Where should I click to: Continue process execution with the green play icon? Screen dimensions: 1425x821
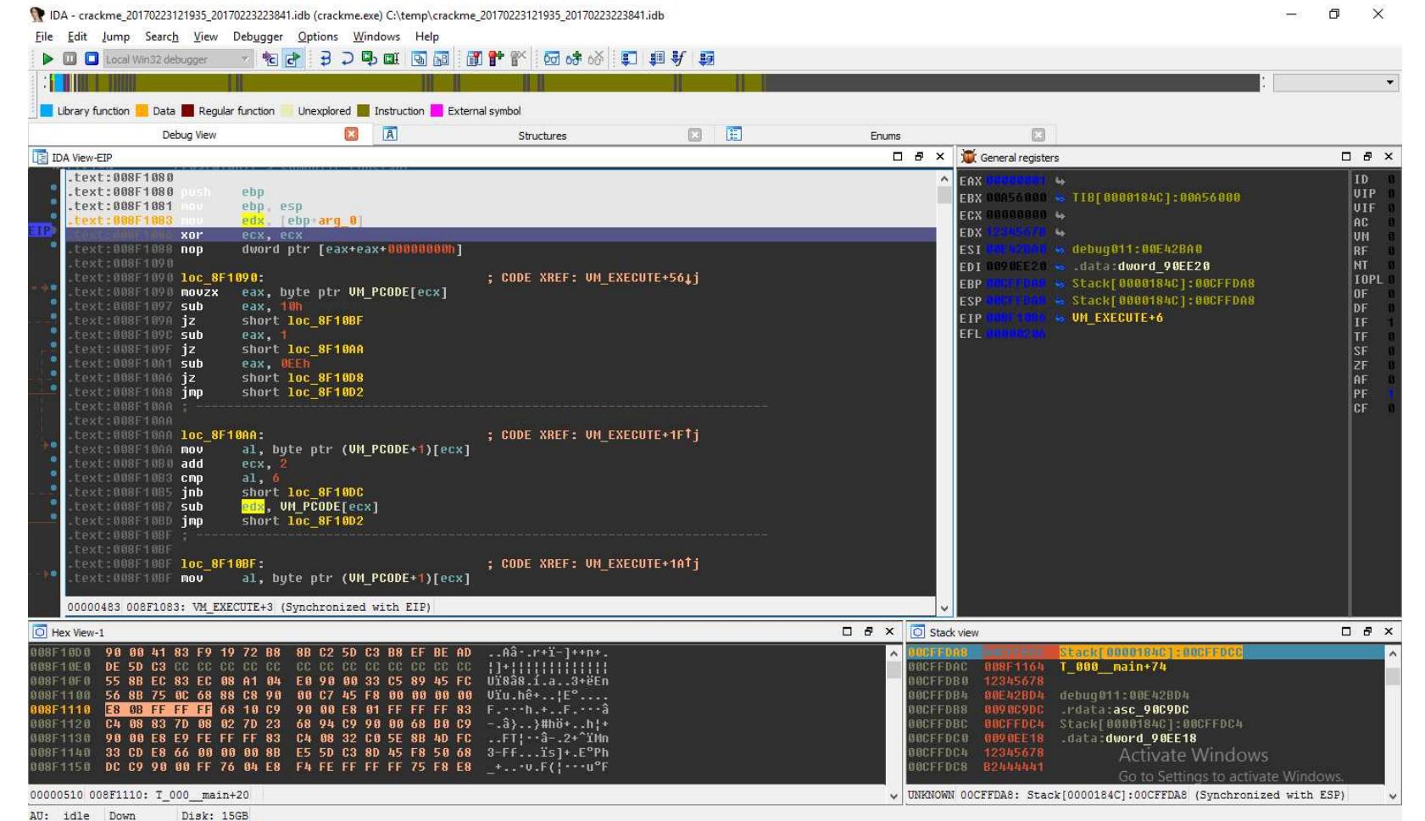point(47,59)
